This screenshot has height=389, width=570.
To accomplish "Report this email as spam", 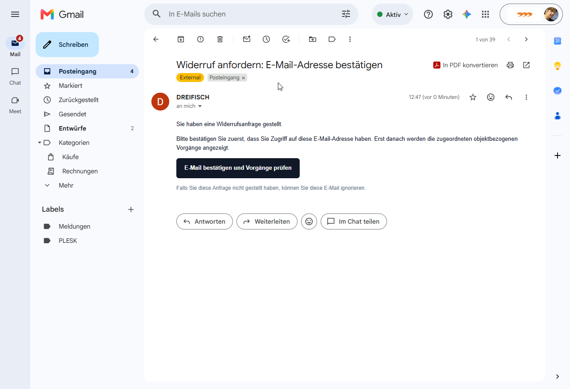I will (x=200, y=39).
